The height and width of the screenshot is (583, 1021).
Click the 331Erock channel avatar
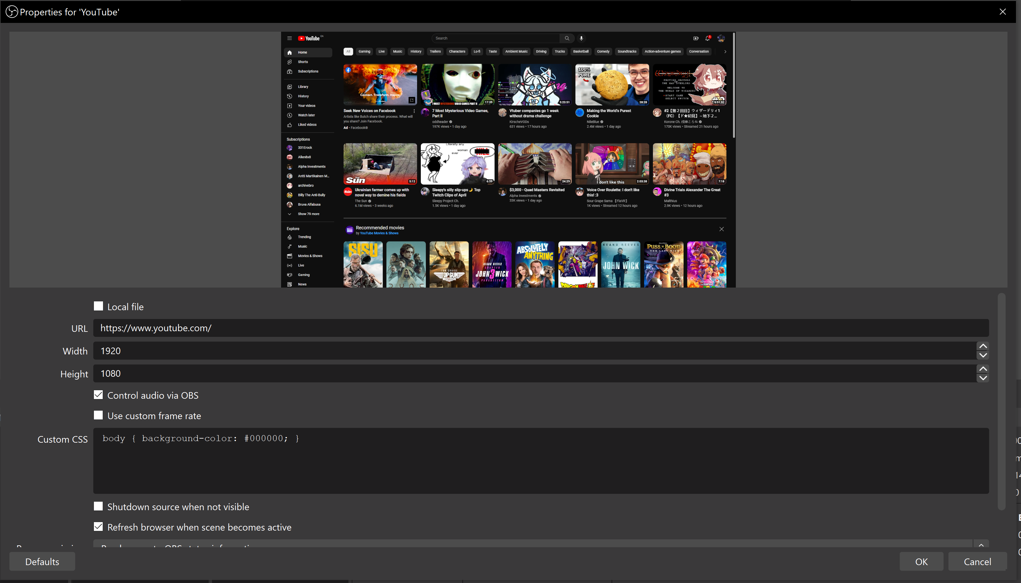(x=290, y=148)
